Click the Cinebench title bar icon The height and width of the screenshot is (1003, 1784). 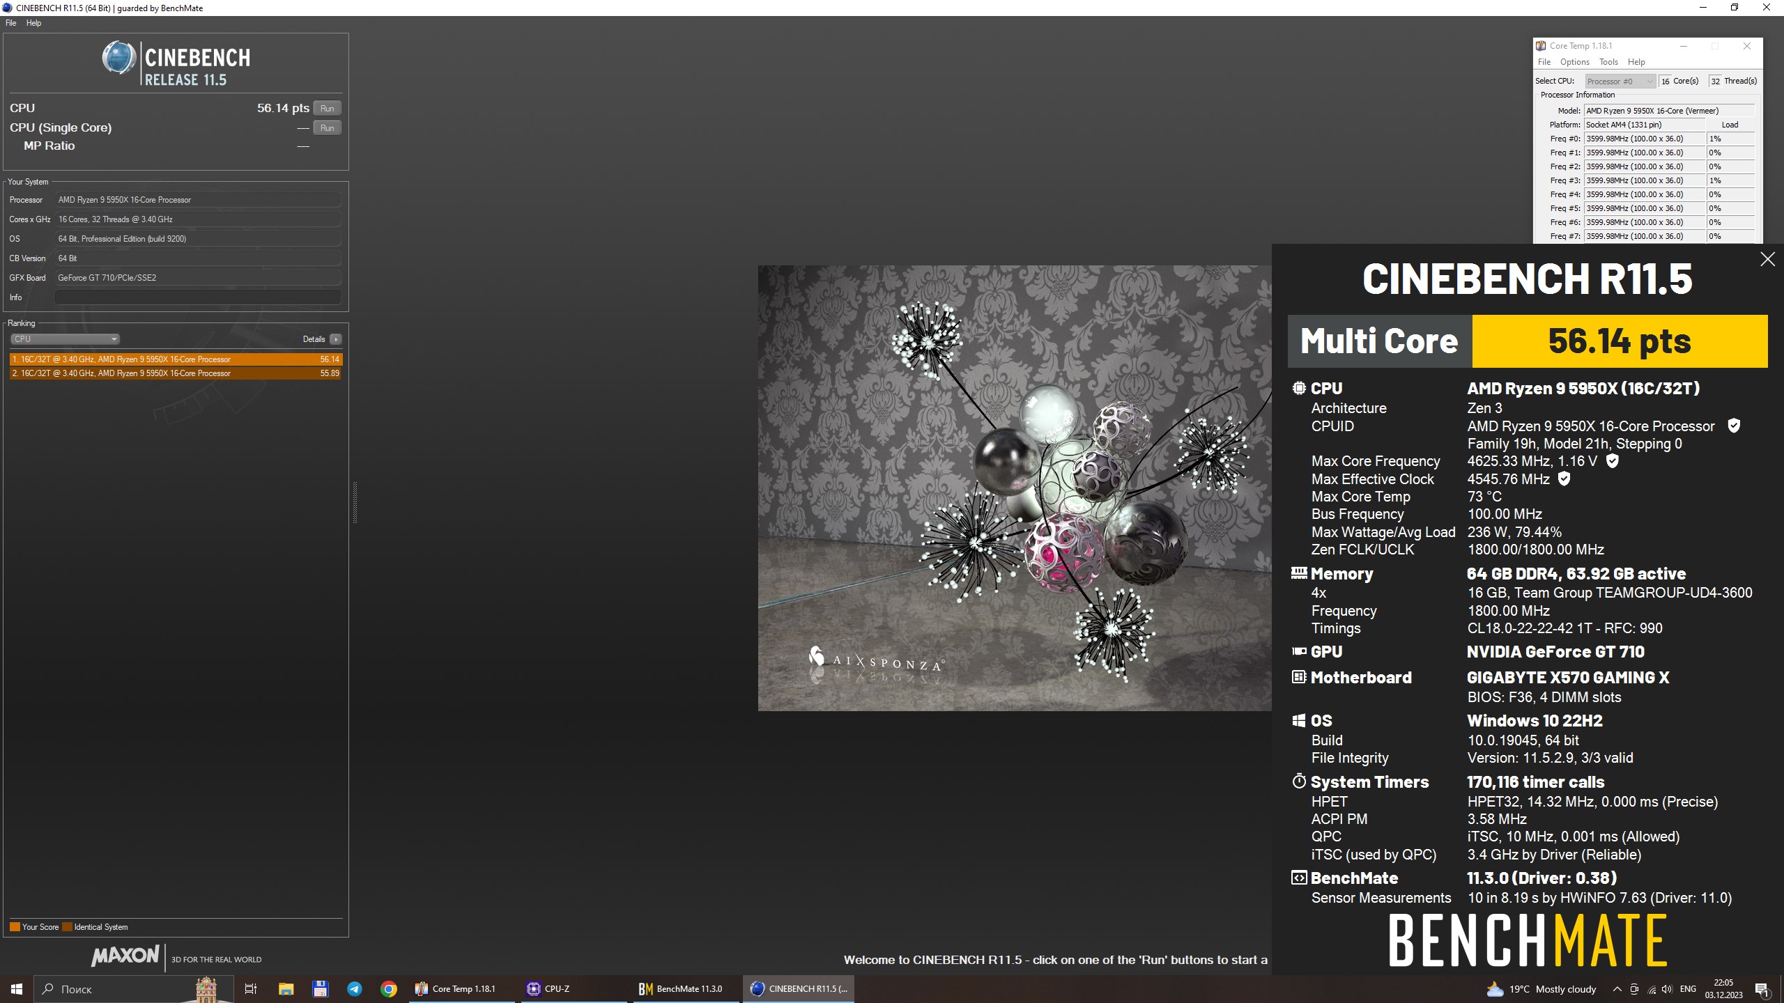[x=7, y=8]
